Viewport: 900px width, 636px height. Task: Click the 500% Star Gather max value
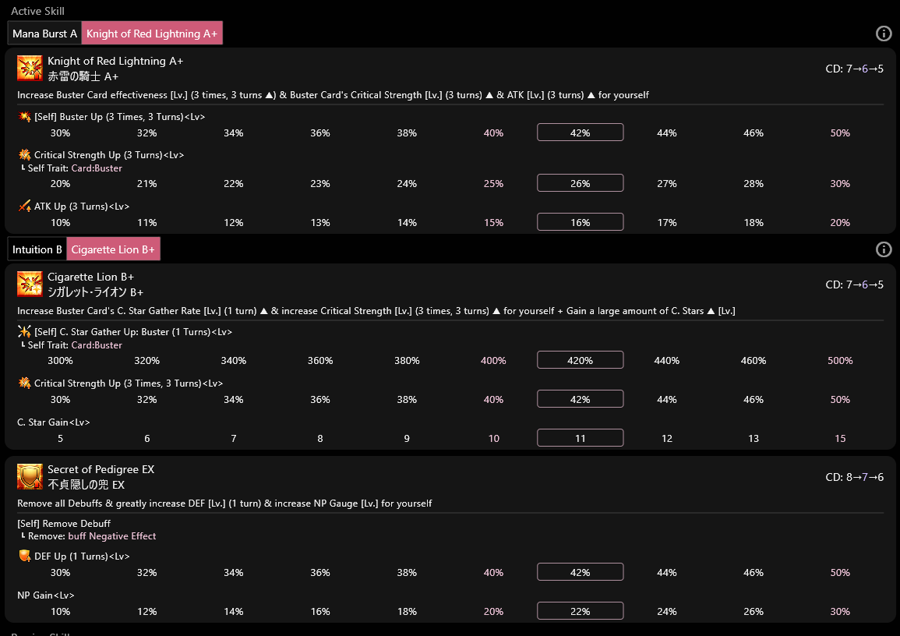(x=840, y=360)
